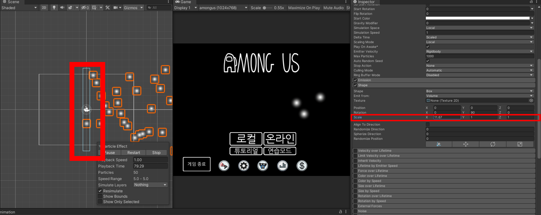Toggle Auto Random Seed checkbox
The width and height of the screenshot is (541, 215).
point(428,61)
